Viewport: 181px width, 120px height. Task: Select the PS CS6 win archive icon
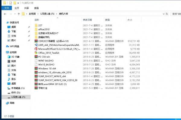click(36, 57)
